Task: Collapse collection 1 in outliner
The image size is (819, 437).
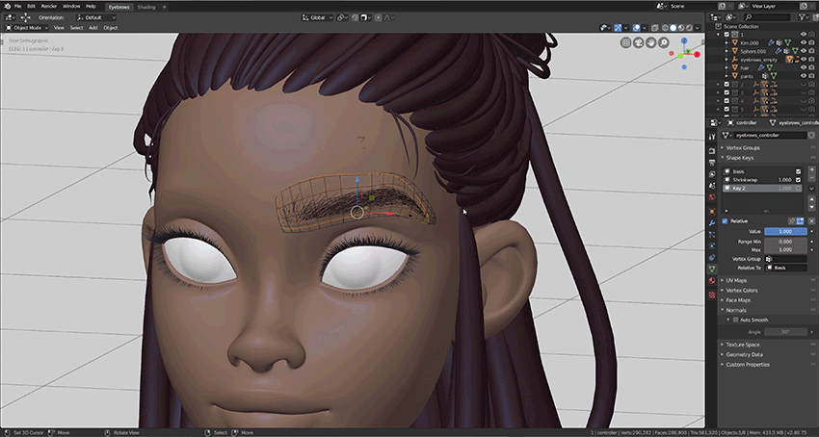Action: pyautogui.click(x=719, y=35)
